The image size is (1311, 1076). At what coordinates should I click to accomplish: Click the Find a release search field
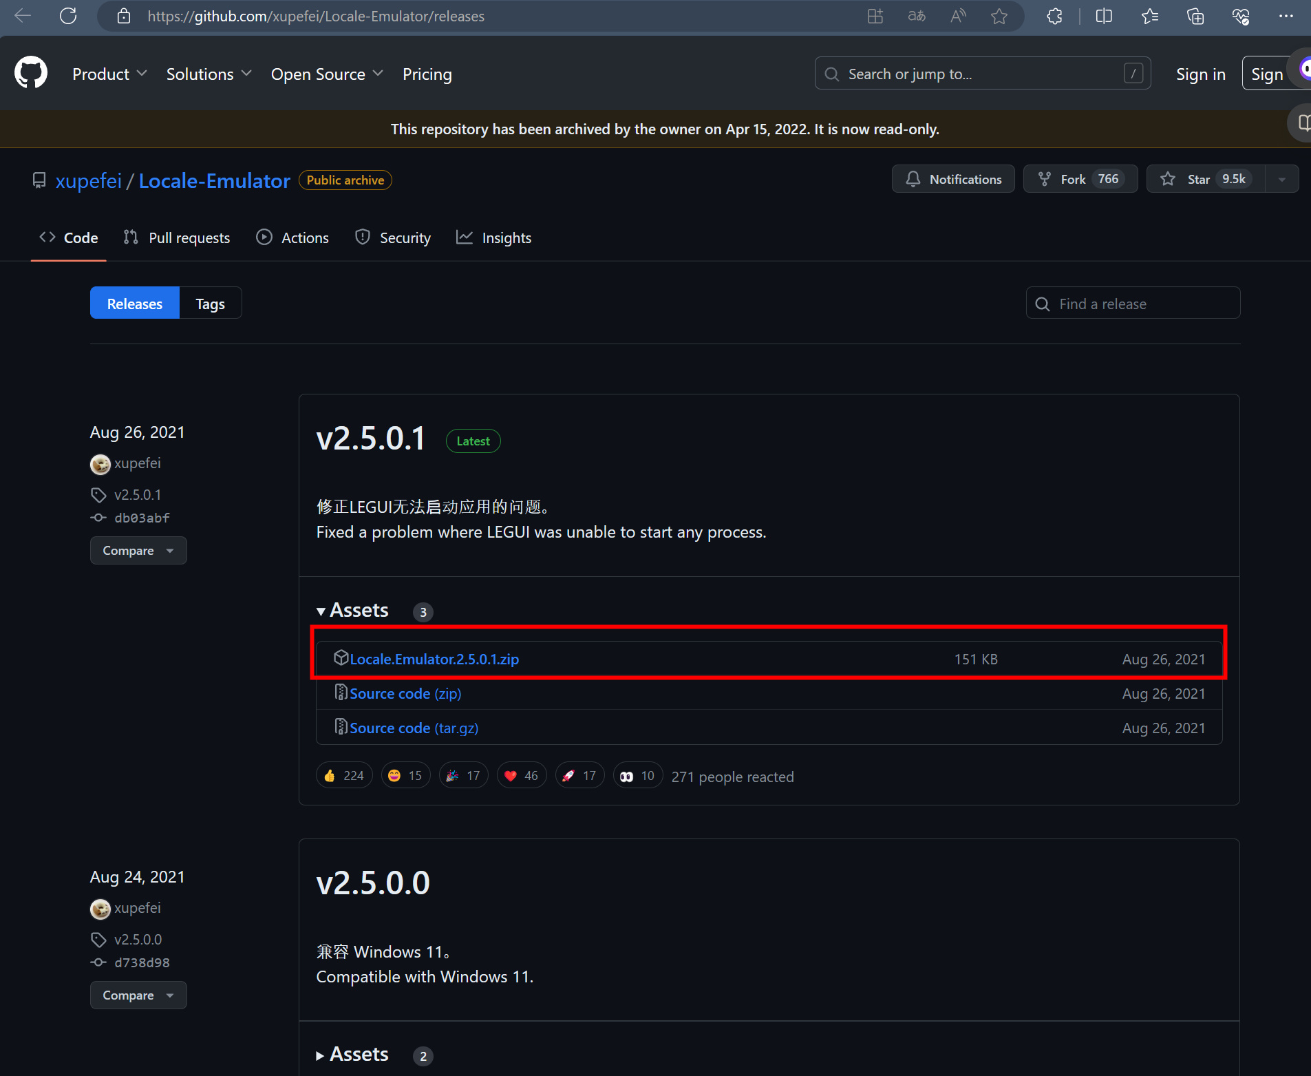pyautogui.click(x=1133, y=304)
